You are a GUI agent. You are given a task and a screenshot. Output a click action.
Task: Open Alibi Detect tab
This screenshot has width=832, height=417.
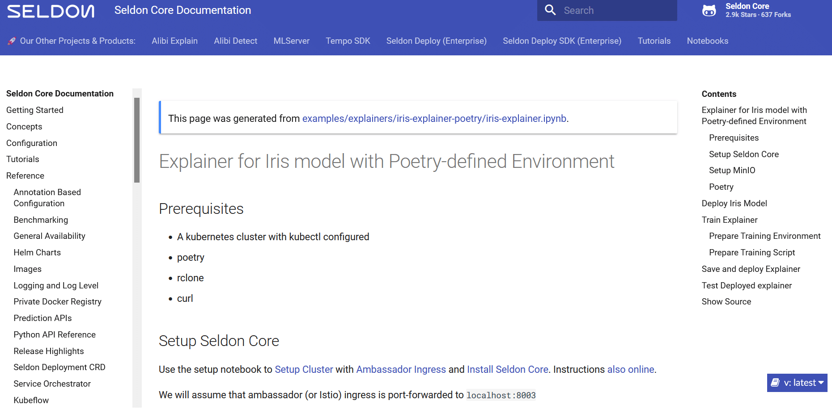[x=235, y=41]
